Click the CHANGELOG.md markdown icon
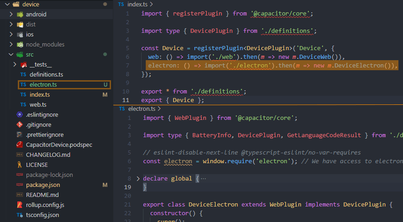403x222 pixels. pos(20,155)
